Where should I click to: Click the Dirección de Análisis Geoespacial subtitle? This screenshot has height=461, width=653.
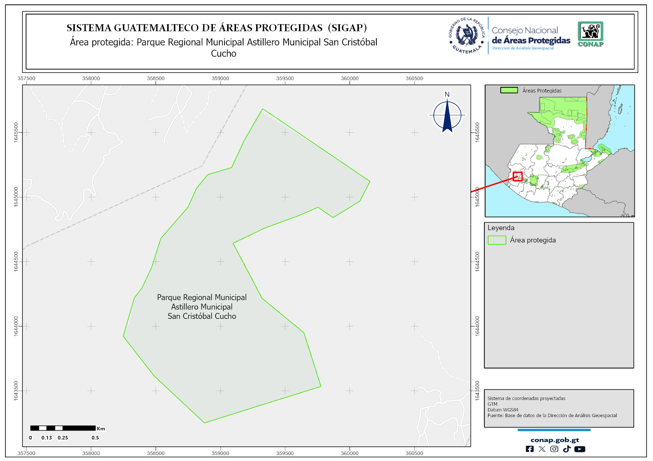(x=523, y=48)
